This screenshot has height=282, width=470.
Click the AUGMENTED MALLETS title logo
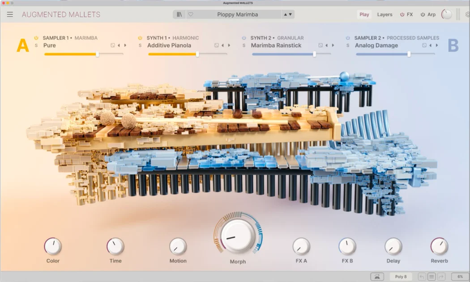click(x=61, y=14)
